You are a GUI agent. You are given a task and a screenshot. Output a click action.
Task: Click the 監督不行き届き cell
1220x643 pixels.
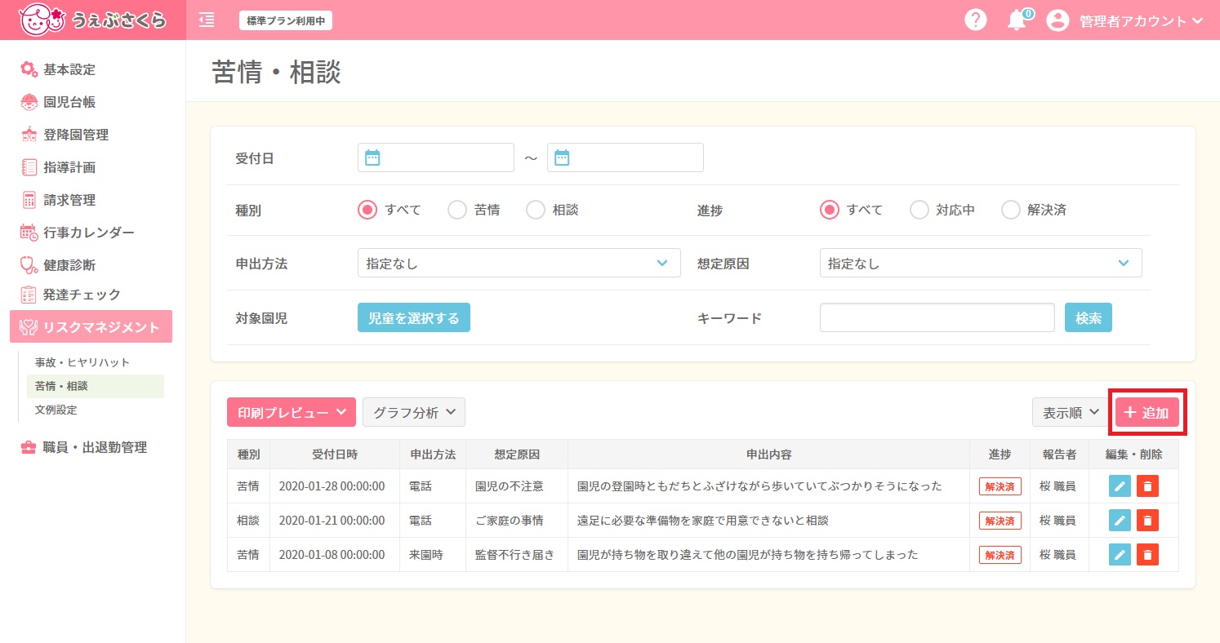tap(515, 555)
